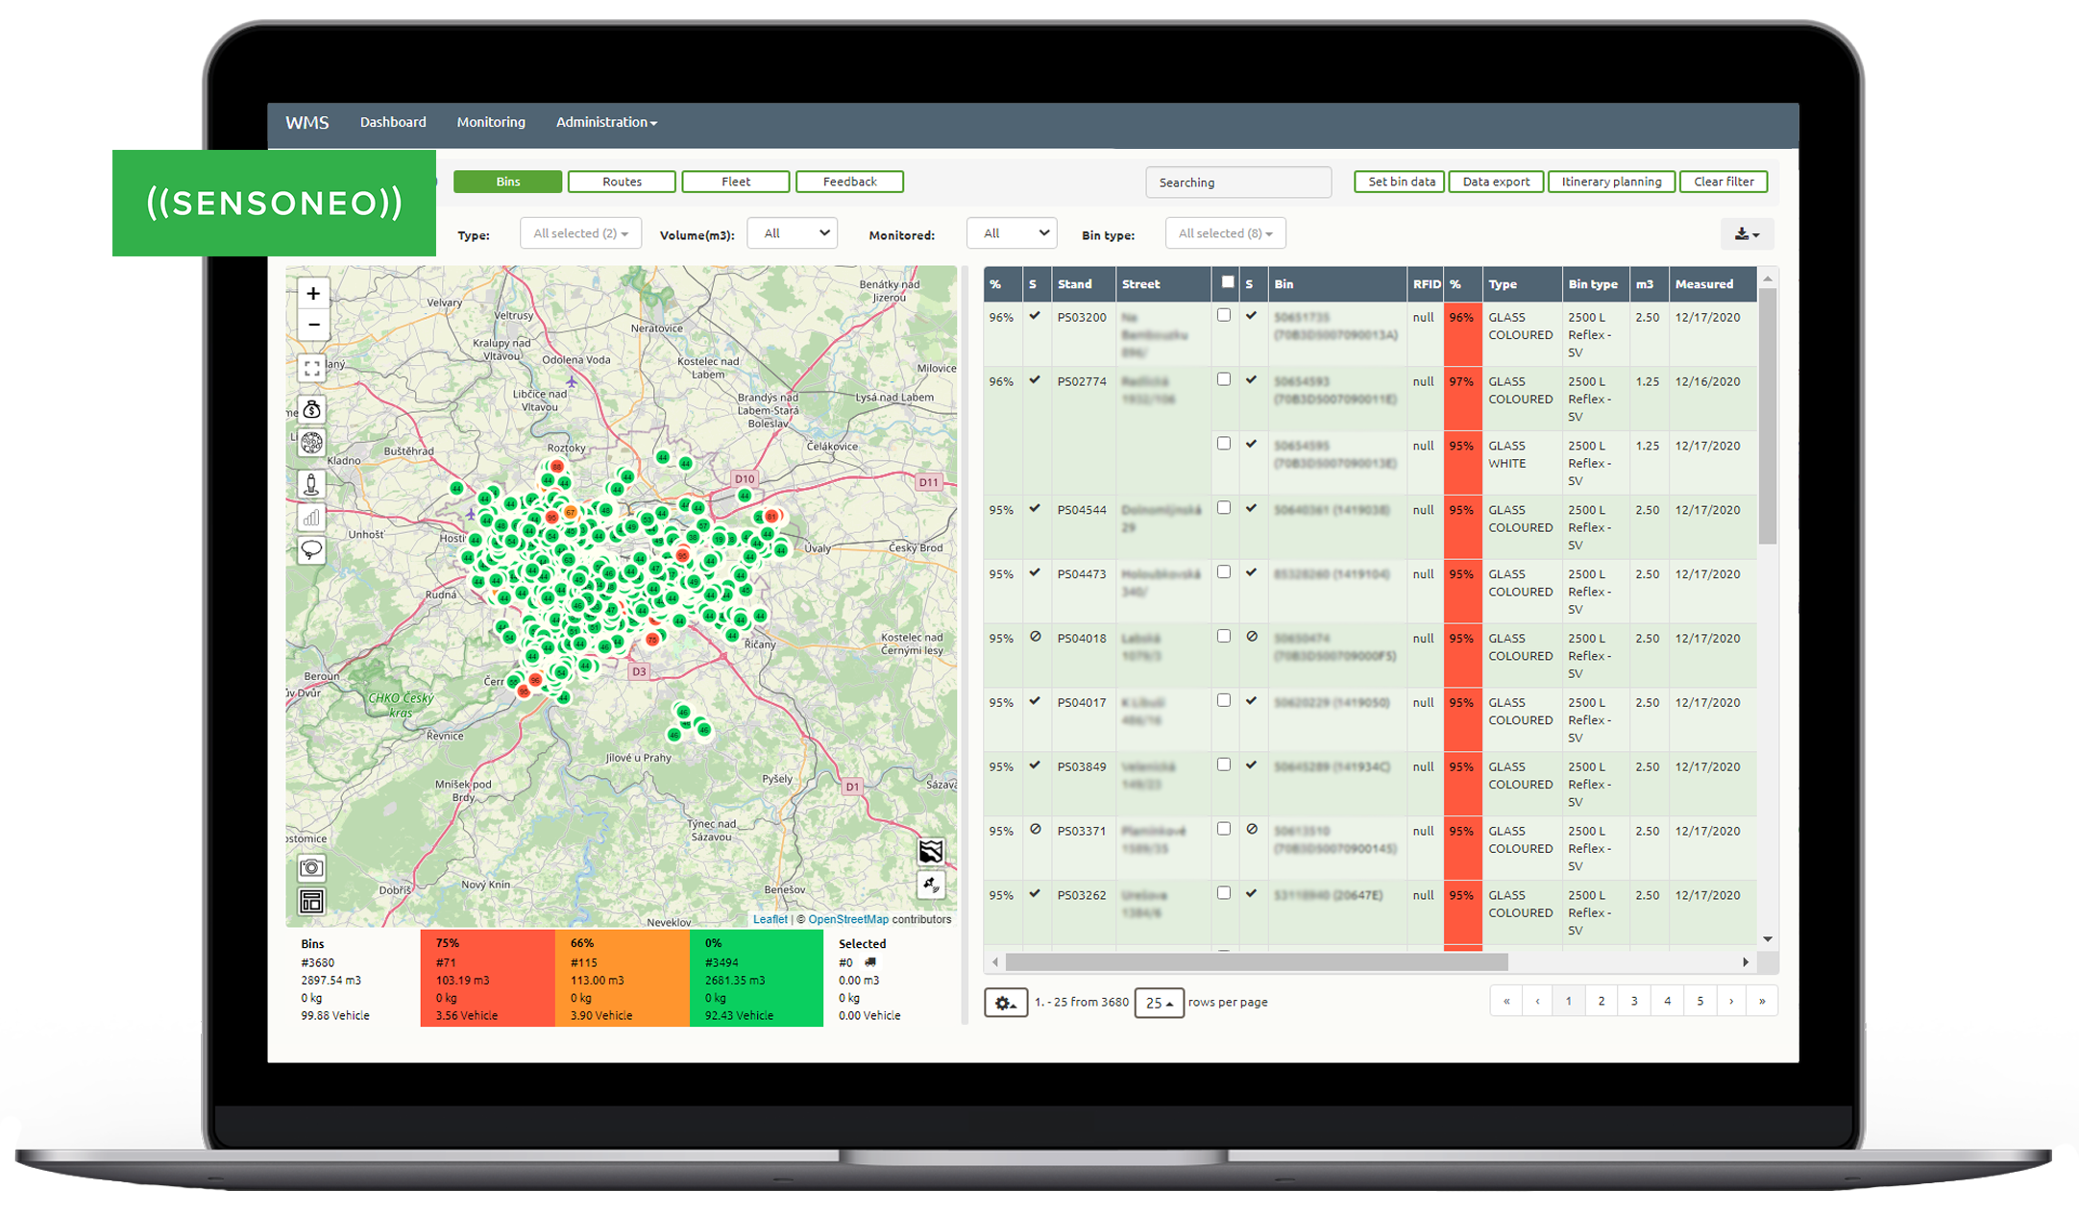2079x1214 pixels.
Task: Click the street view person map icon
Action: [x=311, y=484]
